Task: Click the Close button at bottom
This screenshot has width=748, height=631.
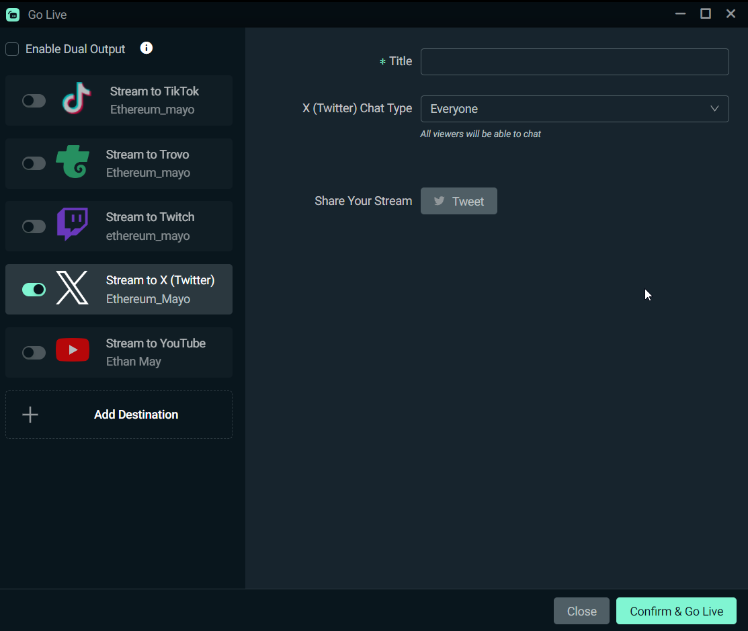Action: 581,611
